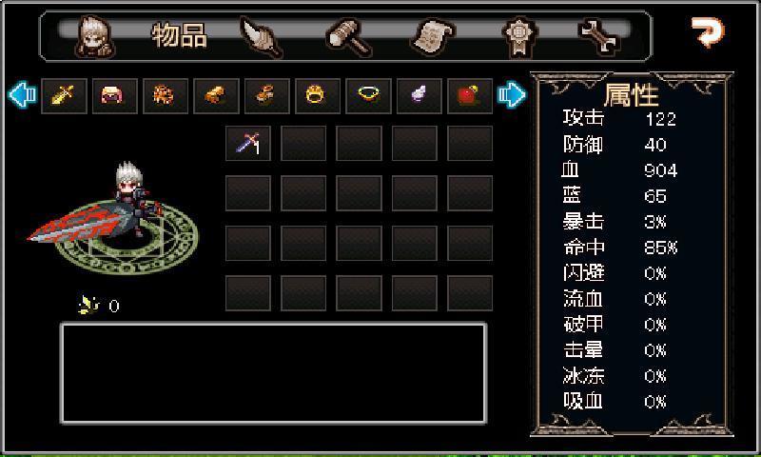761x457 pixels.
Task: Click the orange return arrow
Action: tap(708, 32)
